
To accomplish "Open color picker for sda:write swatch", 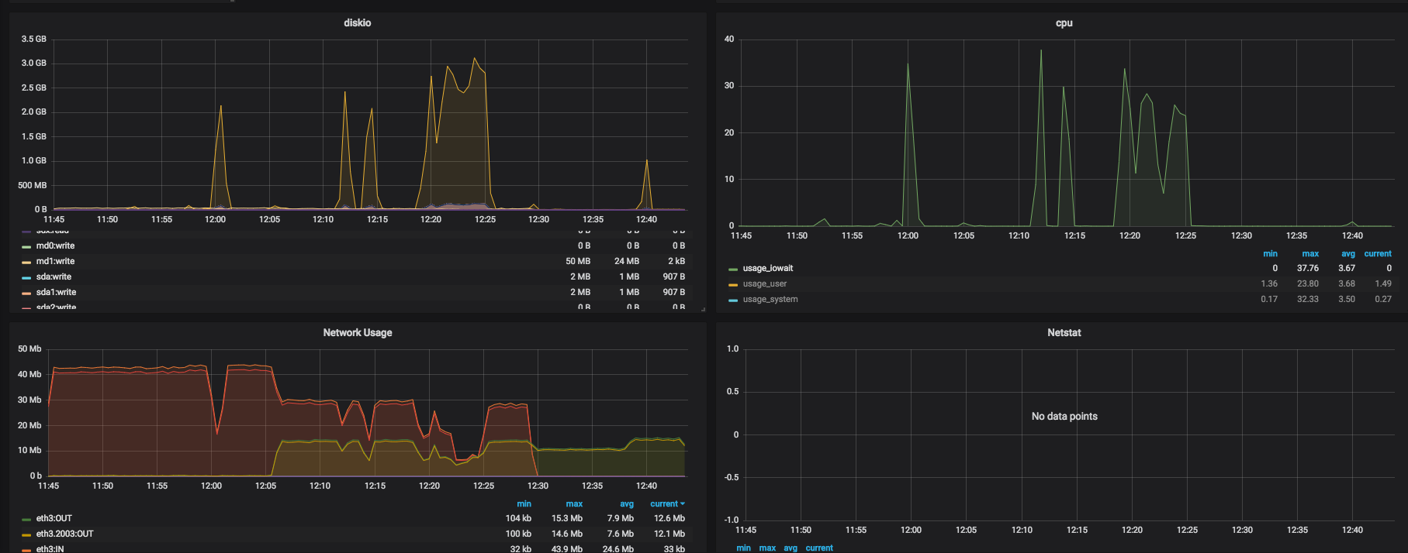I will click(x=26, y=278).
